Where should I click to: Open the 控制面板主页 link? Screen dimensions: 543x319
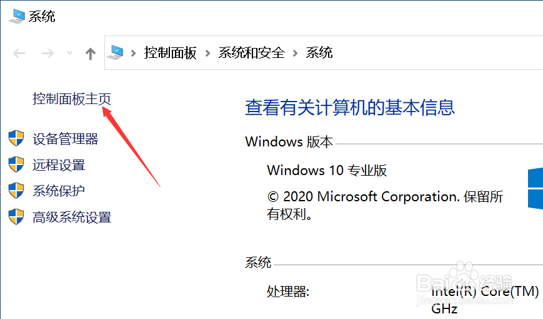[72, 98]
